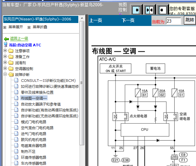Click the page icon beside 模式门电机电路

pos(16,122)
